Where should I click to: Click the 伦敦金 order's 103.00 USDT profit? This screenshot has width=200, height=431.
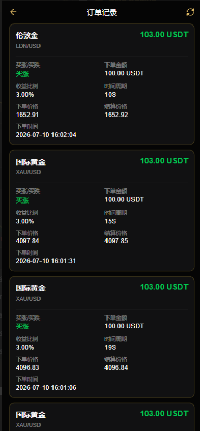(x=164, y=35)
